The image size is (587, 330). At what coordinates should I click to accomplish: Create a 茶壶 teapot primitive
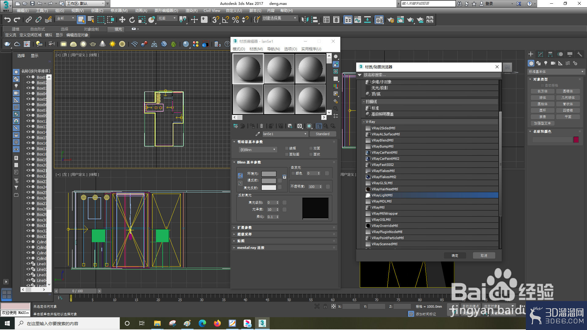tap(542, 117)
